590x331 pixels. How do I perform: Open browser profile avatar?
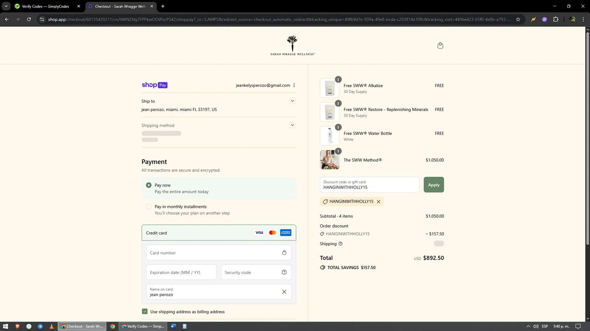(x=572, y=19)
